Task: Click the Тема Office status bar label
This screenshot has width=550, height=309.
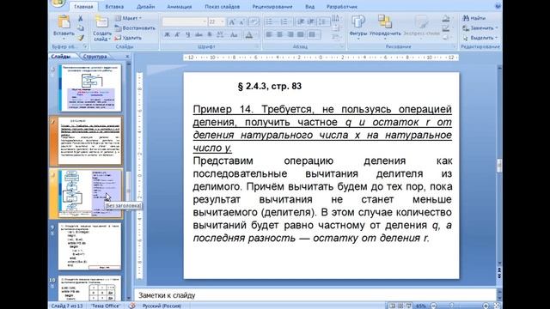Action: pyautogui.click(x=106, y=306)
